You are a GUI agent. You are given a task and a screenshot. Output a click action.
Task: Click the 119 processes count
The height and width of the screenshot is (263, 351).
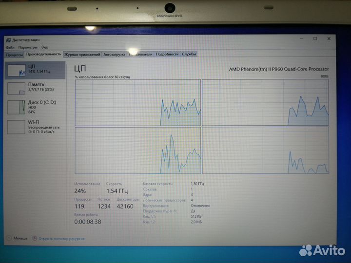pyautogui.click(x=79, y=206)
